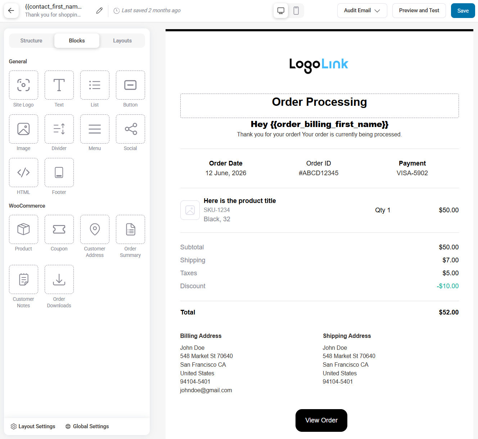Image resolution: width=478 pixels, height=439 pixels.
Task: Pick the Social block
Action: 130,129
